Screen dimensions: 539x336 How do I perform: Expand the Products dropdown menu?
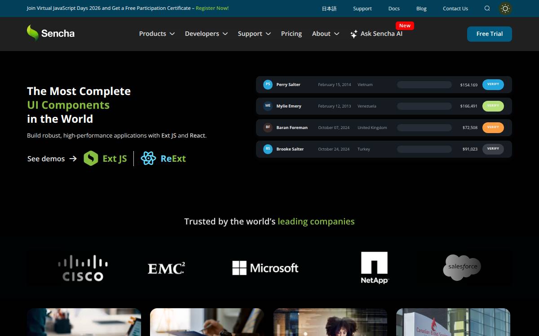(x=157, y=34)
